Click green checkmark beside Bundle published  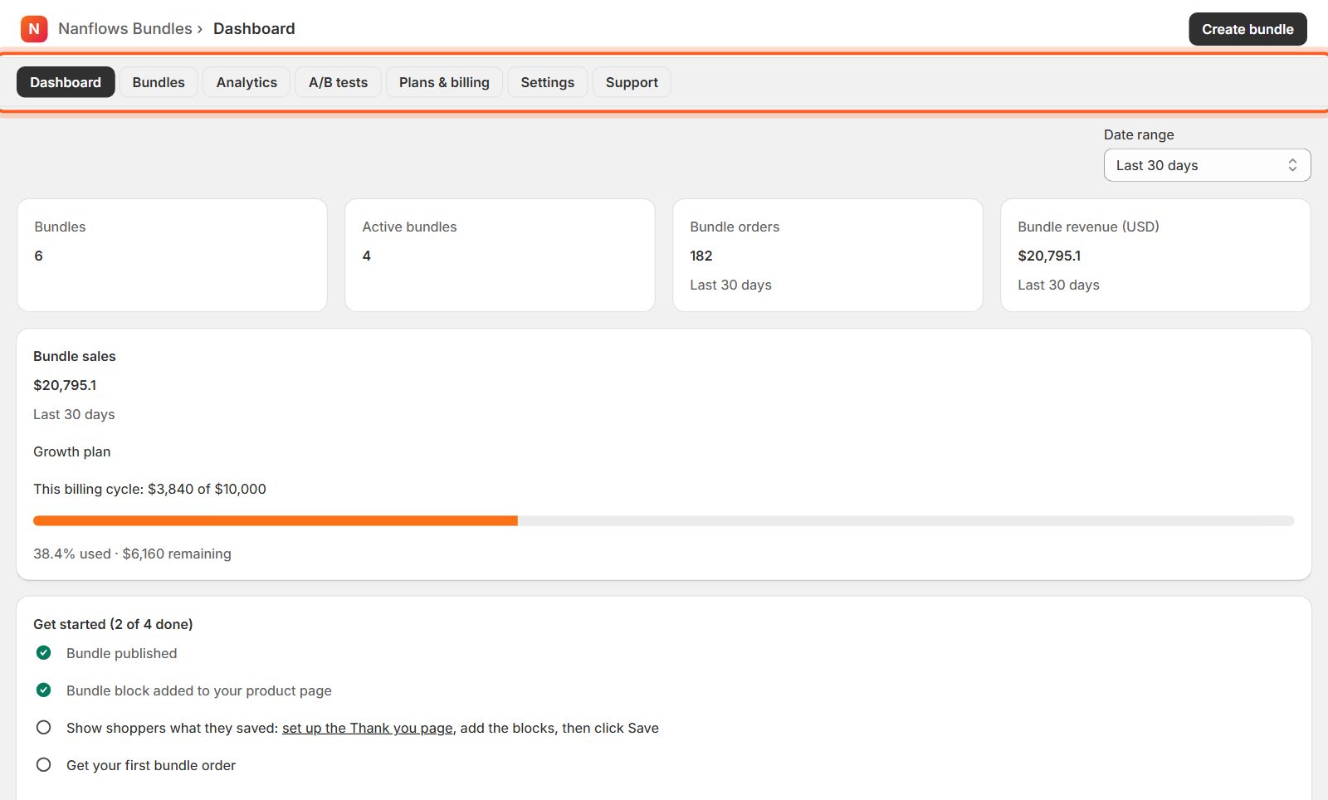44,653
